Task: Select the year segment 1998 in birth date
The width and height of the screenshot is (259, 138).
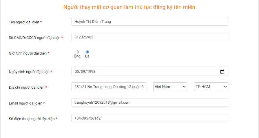Action: coord(91,72)
